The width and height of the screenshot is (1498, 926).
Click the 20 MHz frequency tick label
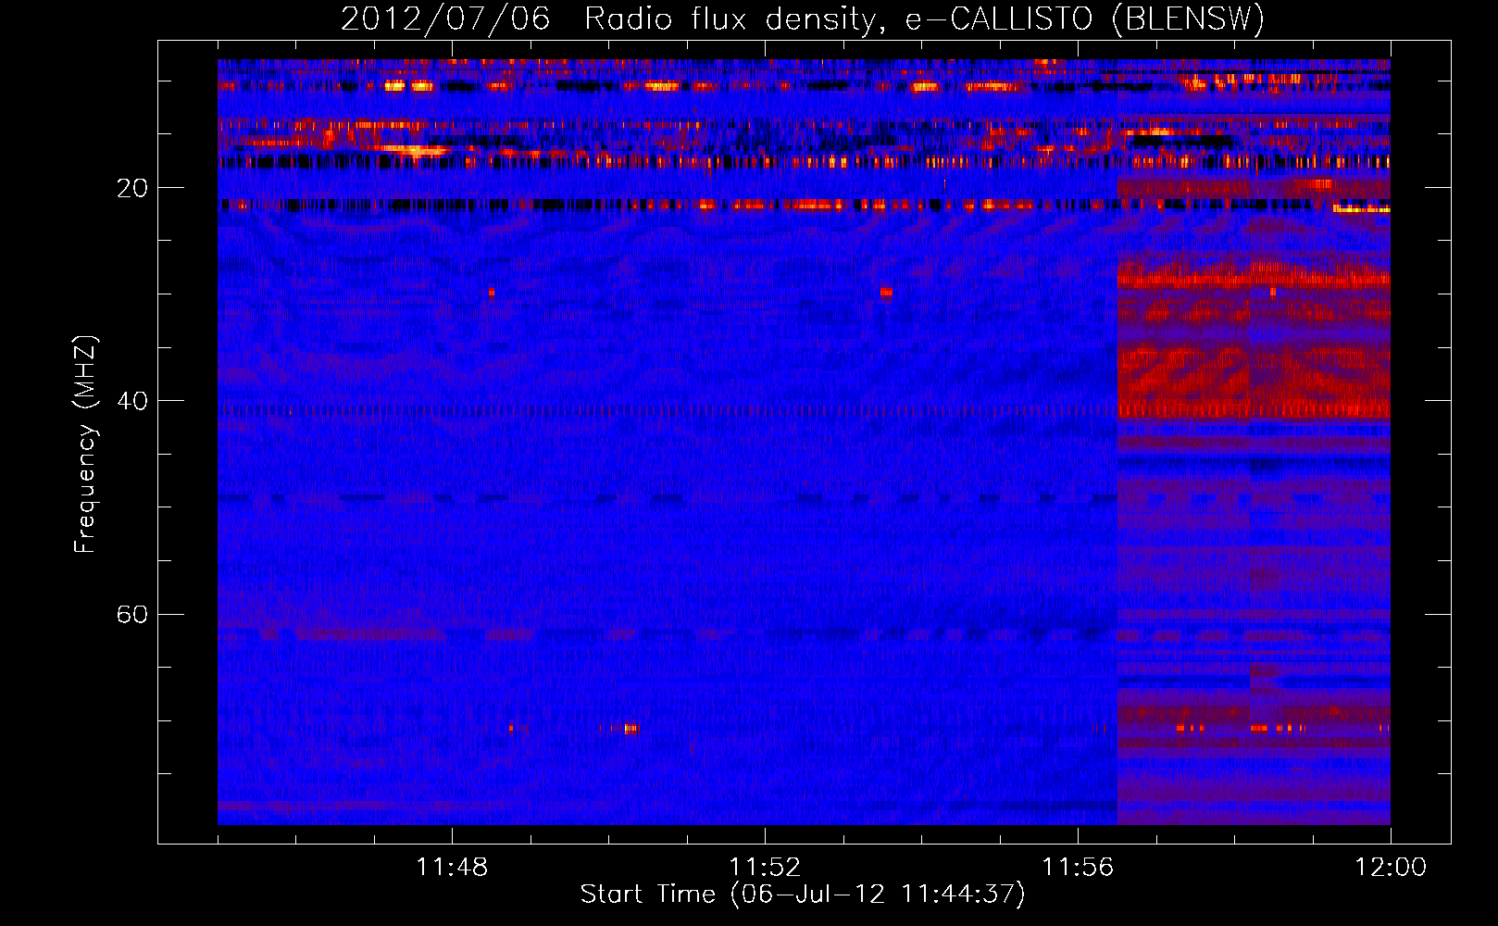[131, 188]
